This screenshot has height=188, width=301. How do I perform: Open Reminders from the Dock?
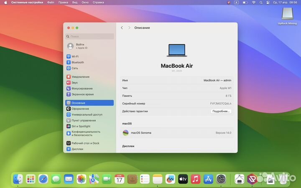145,179
